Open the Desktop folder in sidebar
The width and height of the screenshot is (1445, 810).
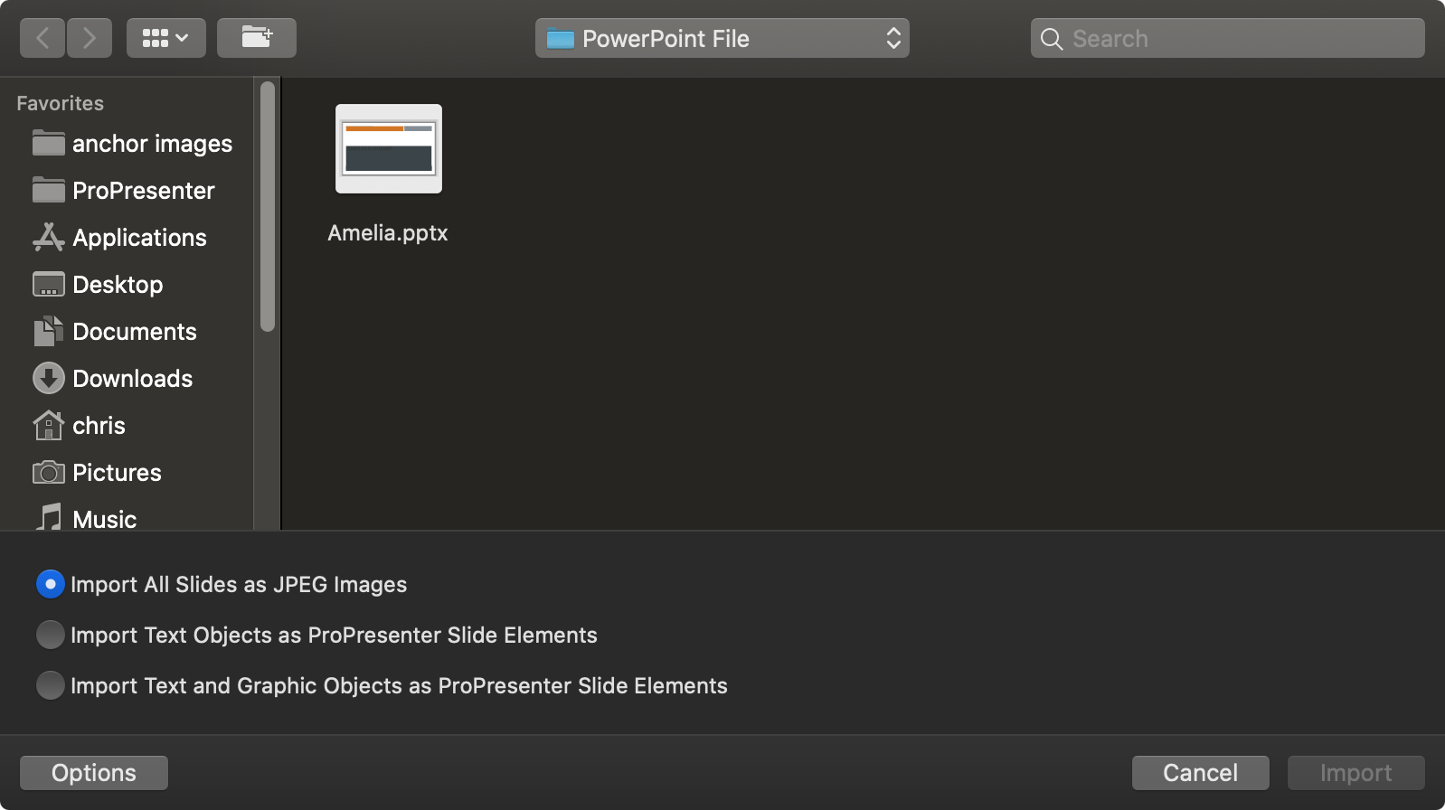click(117, 285)
